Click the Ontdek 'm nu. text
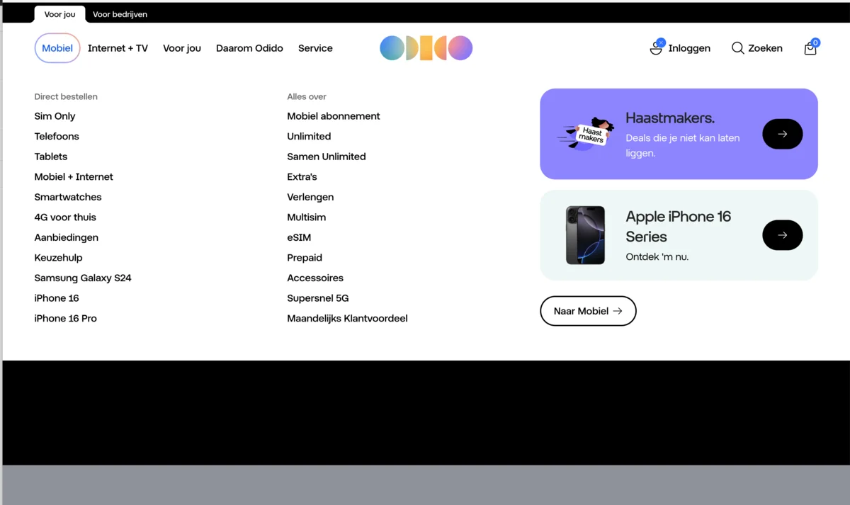 pyautogui.click(x=657, y=256)
